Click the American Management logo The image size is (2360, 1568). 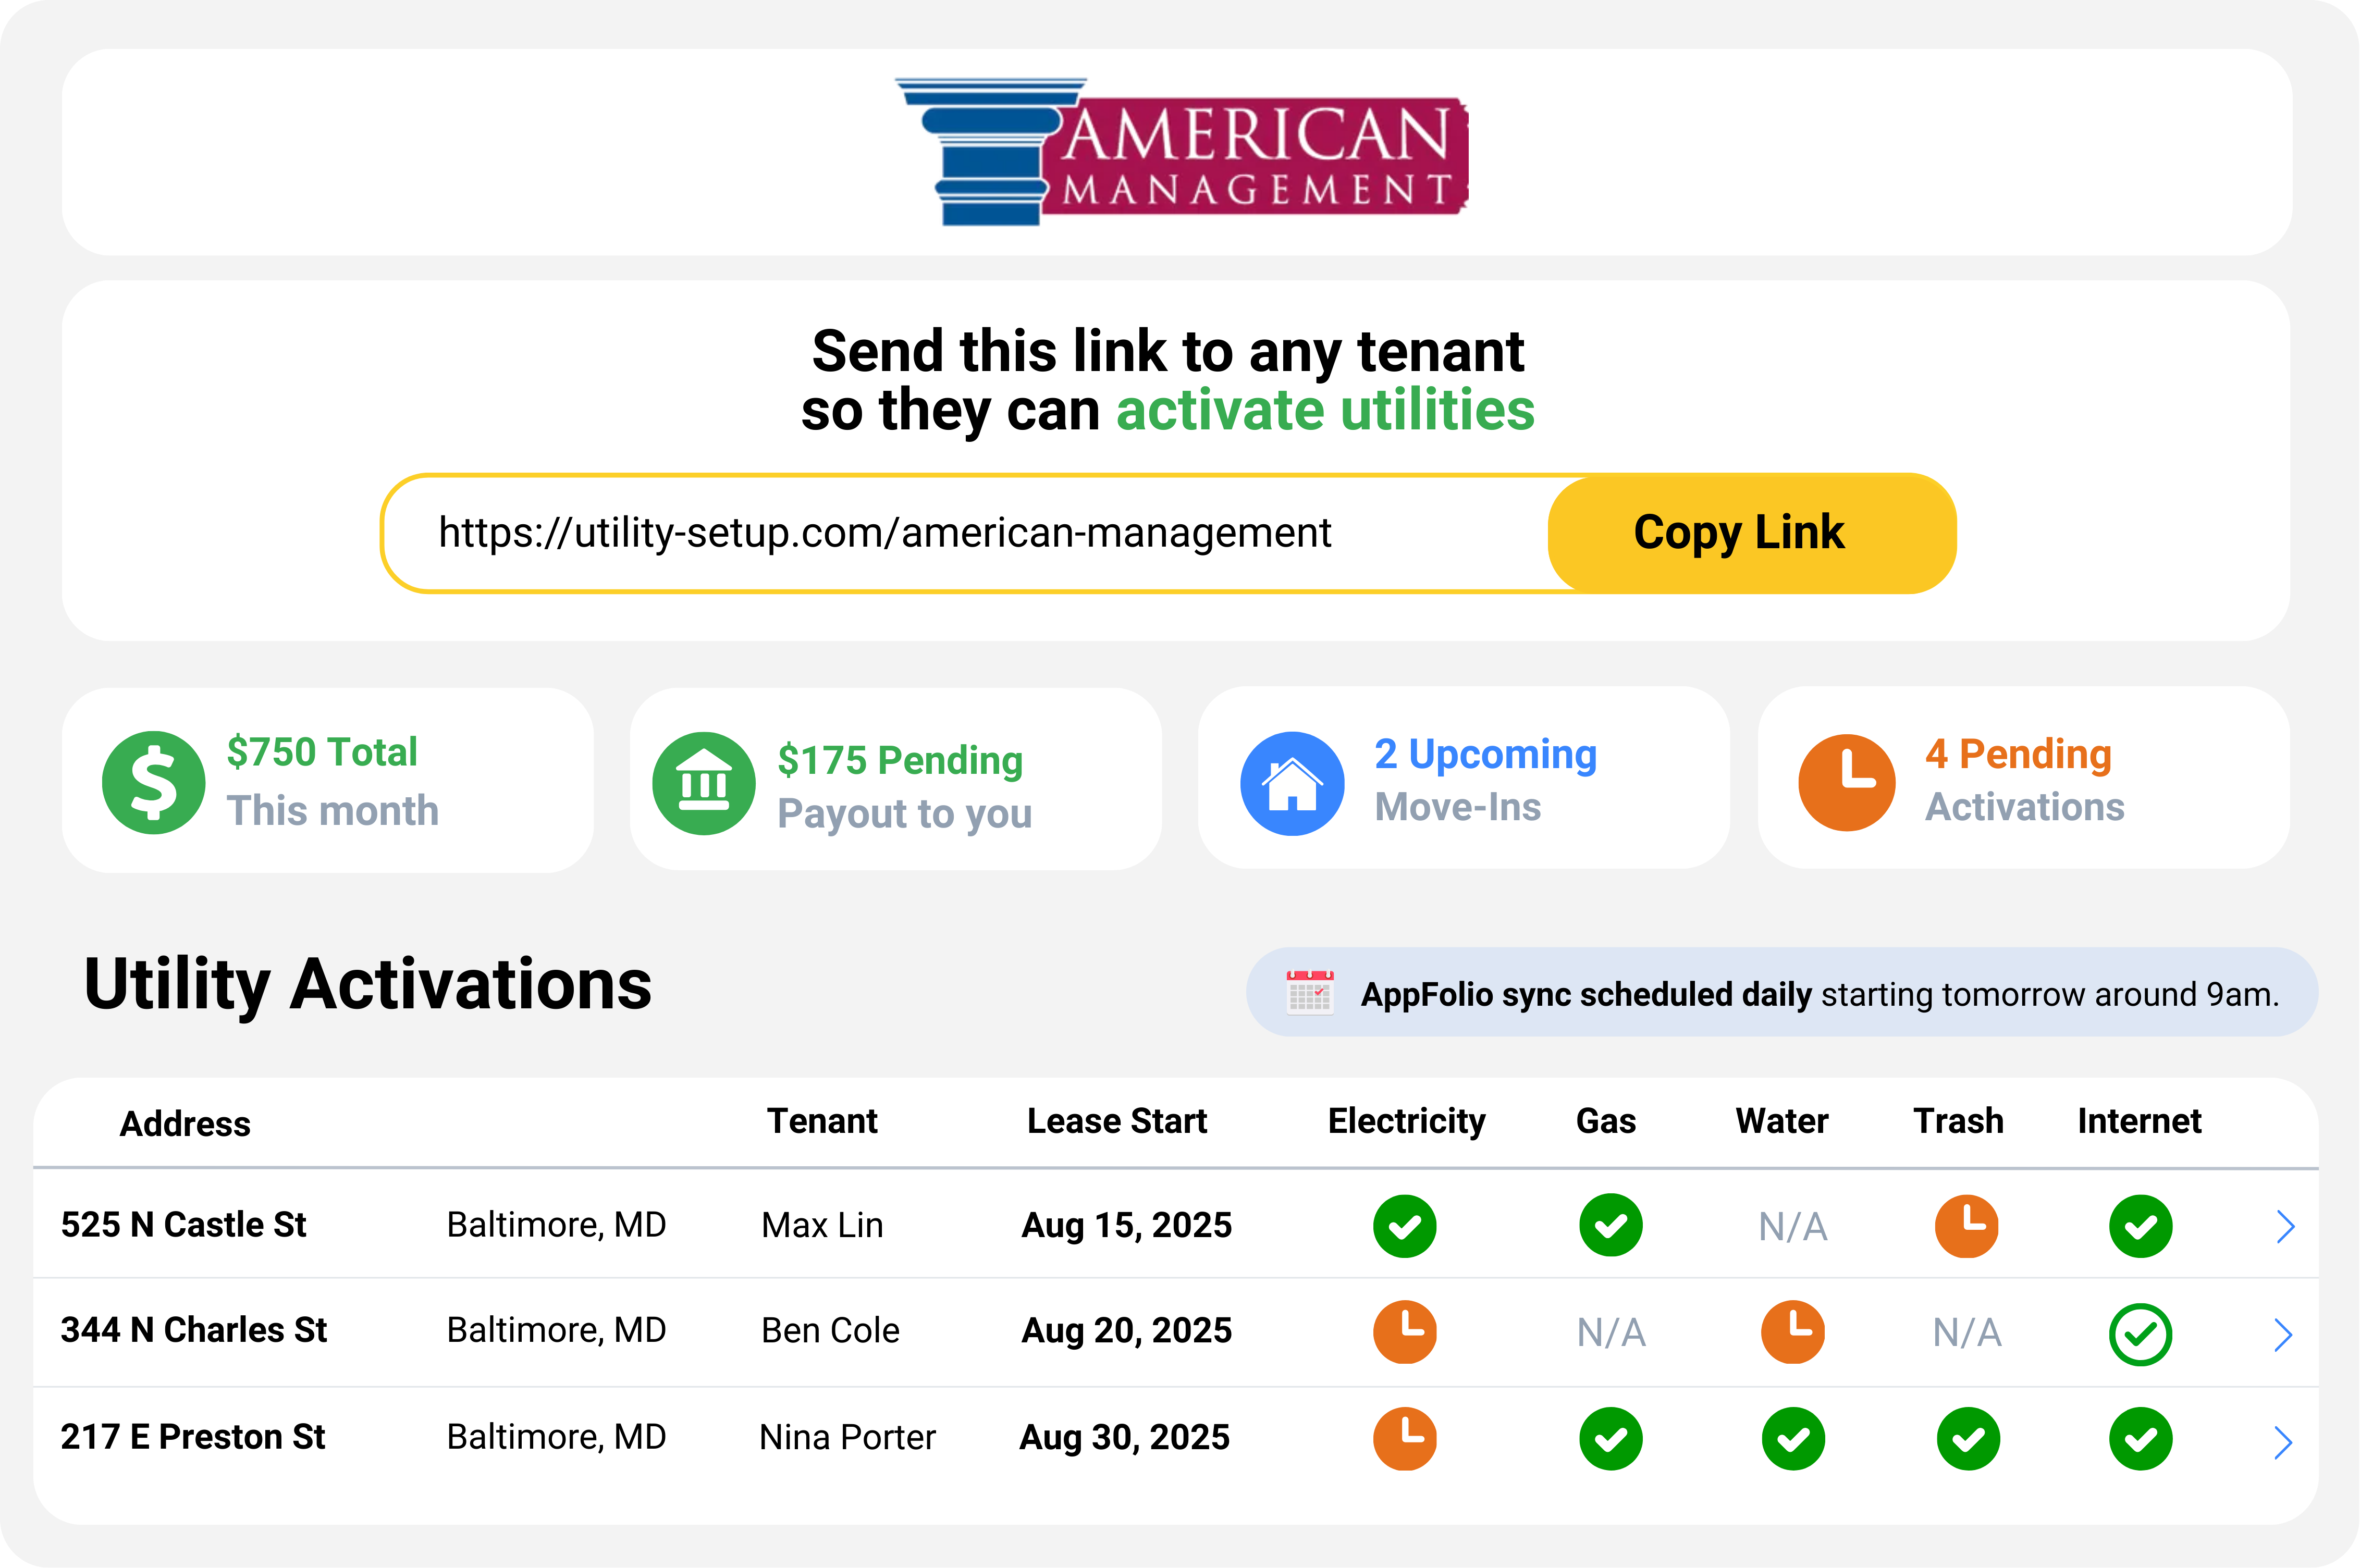[x=1181, y=152]
